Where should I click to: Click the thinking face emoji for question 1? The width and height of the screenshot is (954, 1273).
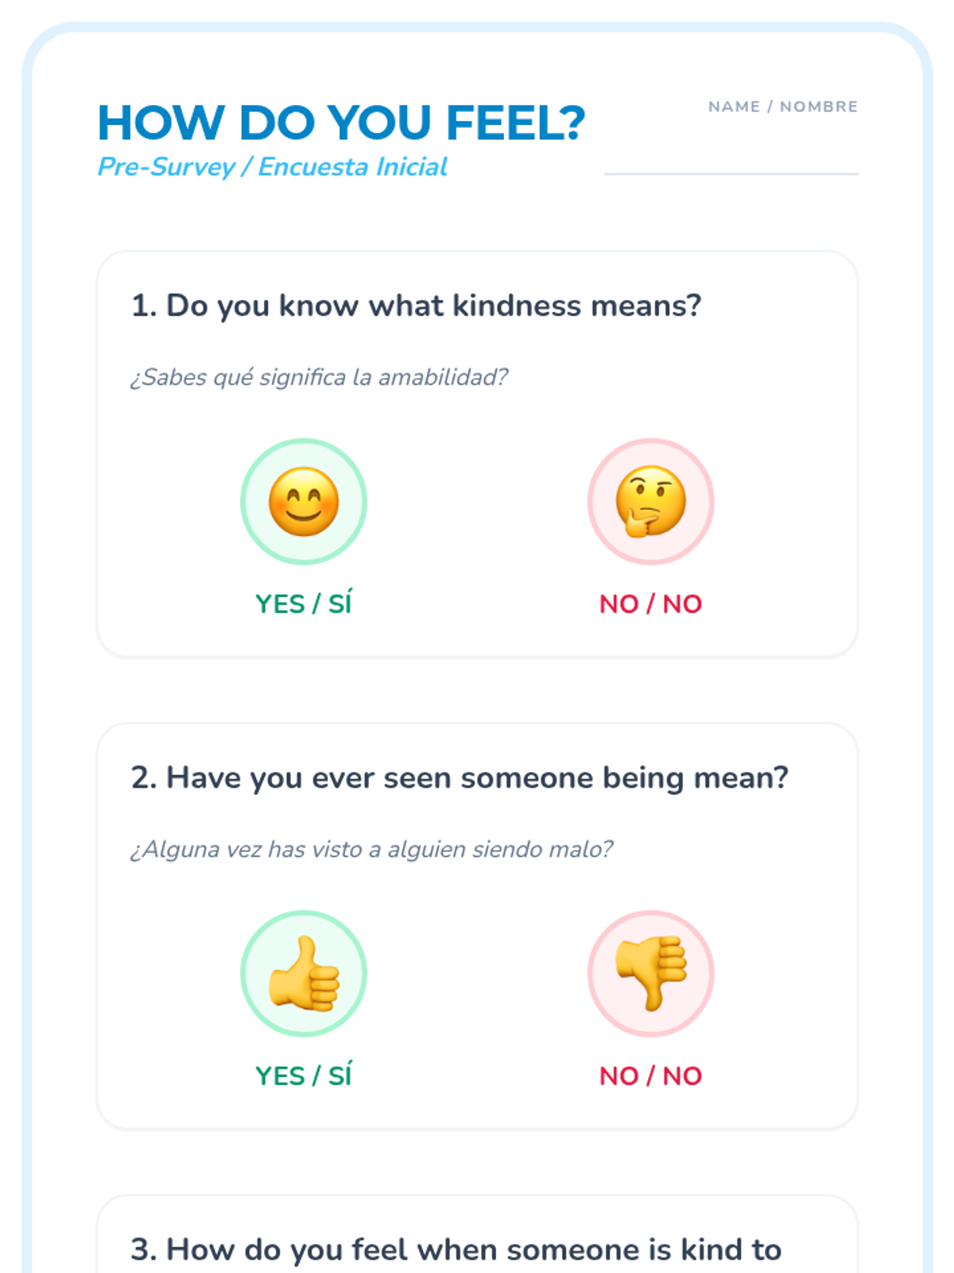[650, 501]
